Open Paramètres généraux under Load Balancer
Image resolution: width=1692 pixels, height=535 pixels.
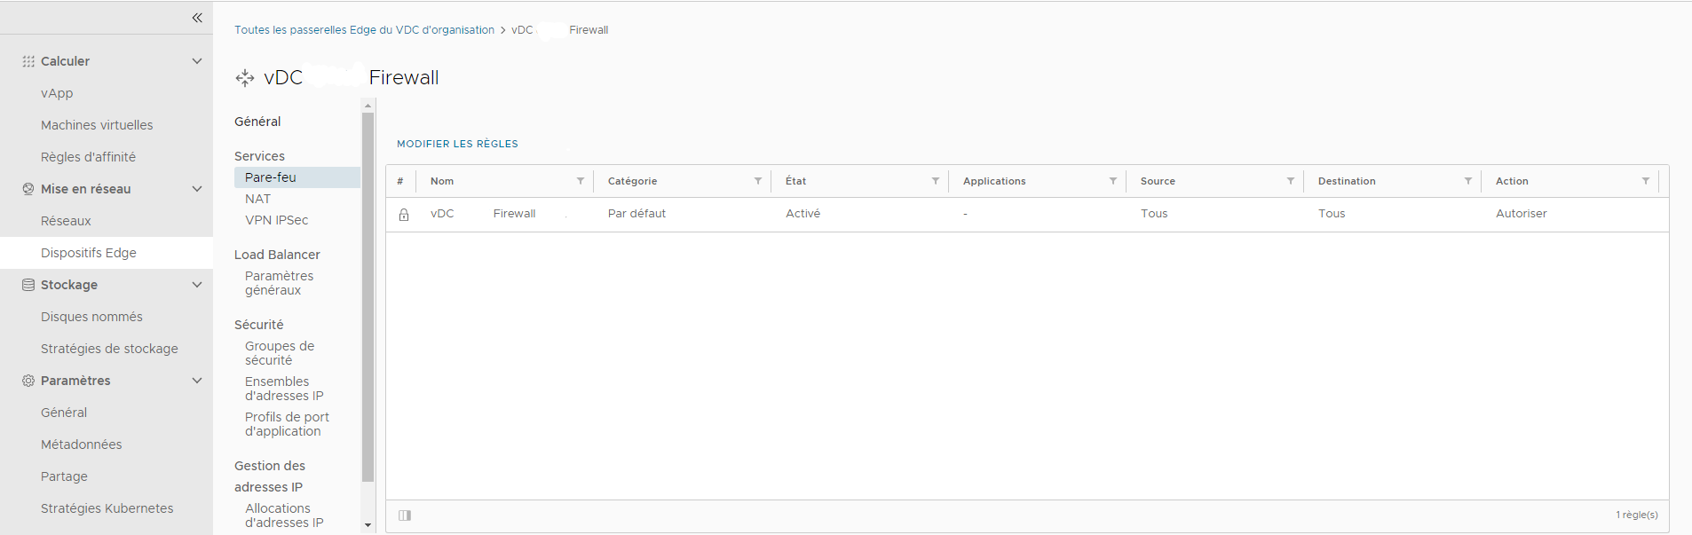[279, 283]
